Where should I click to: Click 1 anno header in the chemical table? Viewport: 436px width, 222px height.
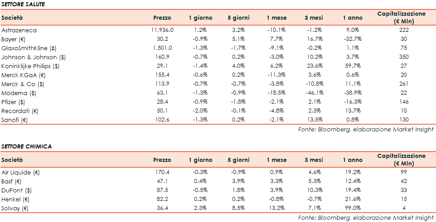tap(351, 160)
